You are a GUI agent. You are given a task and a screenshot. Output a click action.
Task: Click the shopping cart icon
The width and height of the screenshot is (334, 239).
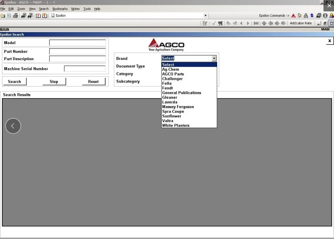tap(220, 23)
